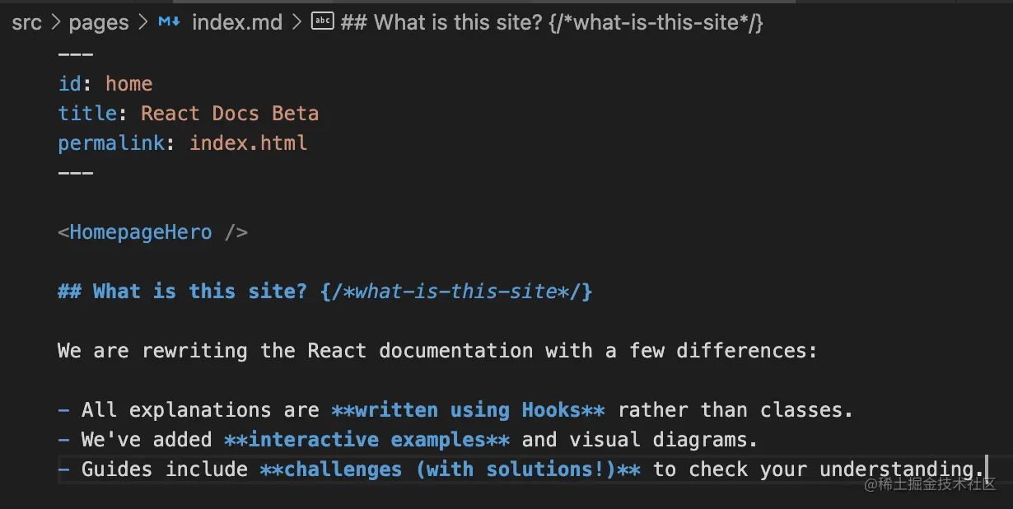Expand chevron after index.md breadcrumb
Screen dimensions: 1013x509
coord(297,23)
